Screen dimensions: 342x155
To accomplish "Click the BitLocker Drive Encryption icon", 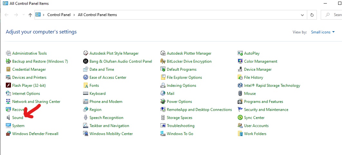I will coord(163,61).
